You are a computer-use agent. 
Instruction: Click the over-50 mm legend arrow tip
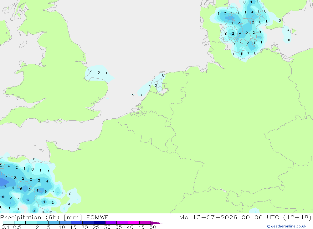click(157, 223)
